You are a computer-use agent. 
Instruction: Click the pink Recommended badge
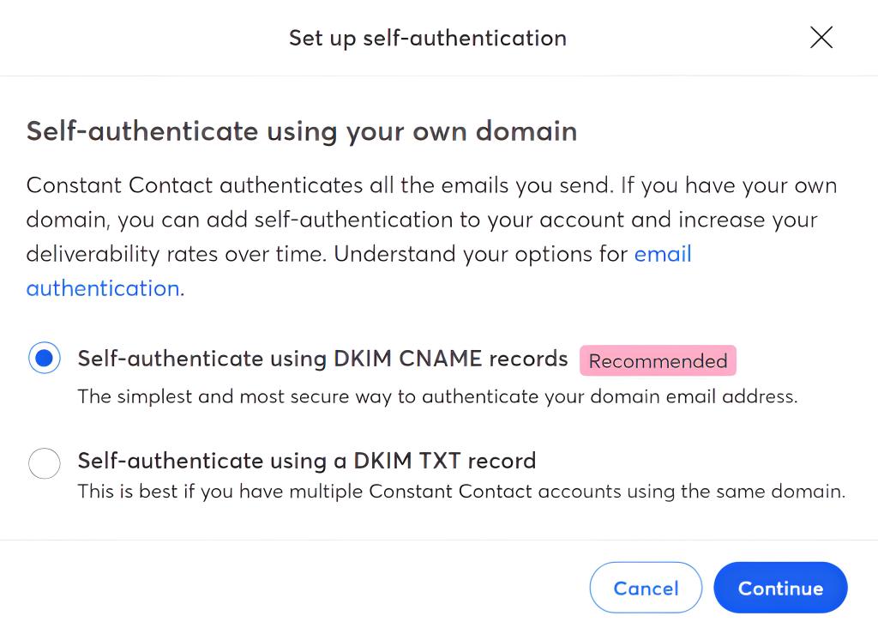[658, 361]
